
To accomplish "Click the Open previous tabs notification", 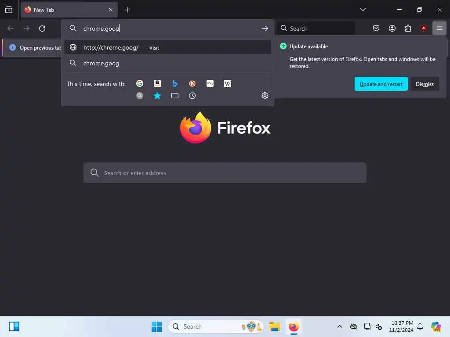I will 32,47.
